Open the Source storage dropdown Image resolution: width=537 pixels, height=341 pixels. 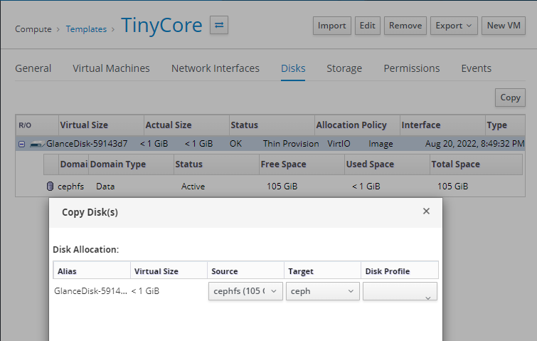coord(247,291)
